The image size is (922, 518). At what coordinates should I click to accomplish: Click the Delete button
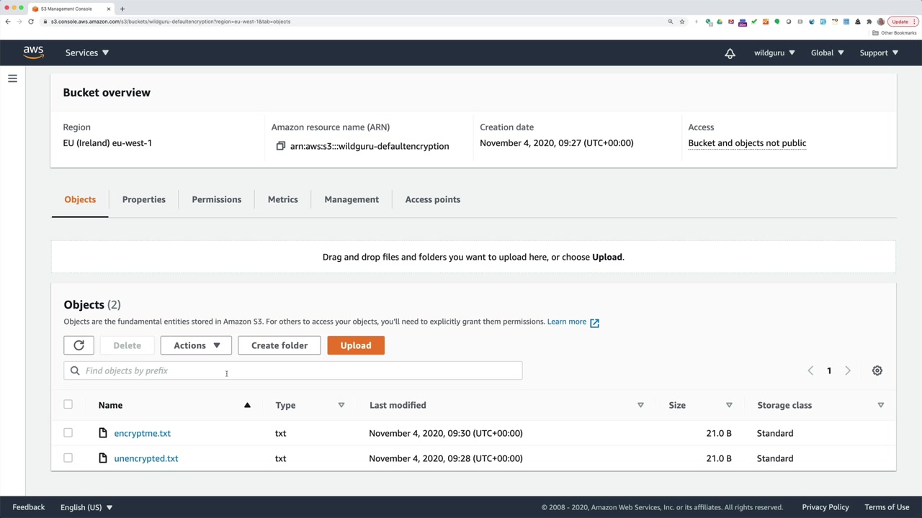click(127, 345)
